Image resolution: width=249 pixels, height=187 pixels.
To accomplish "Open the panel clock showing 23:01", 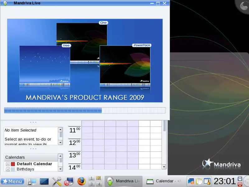I will (x=224, y=181).
